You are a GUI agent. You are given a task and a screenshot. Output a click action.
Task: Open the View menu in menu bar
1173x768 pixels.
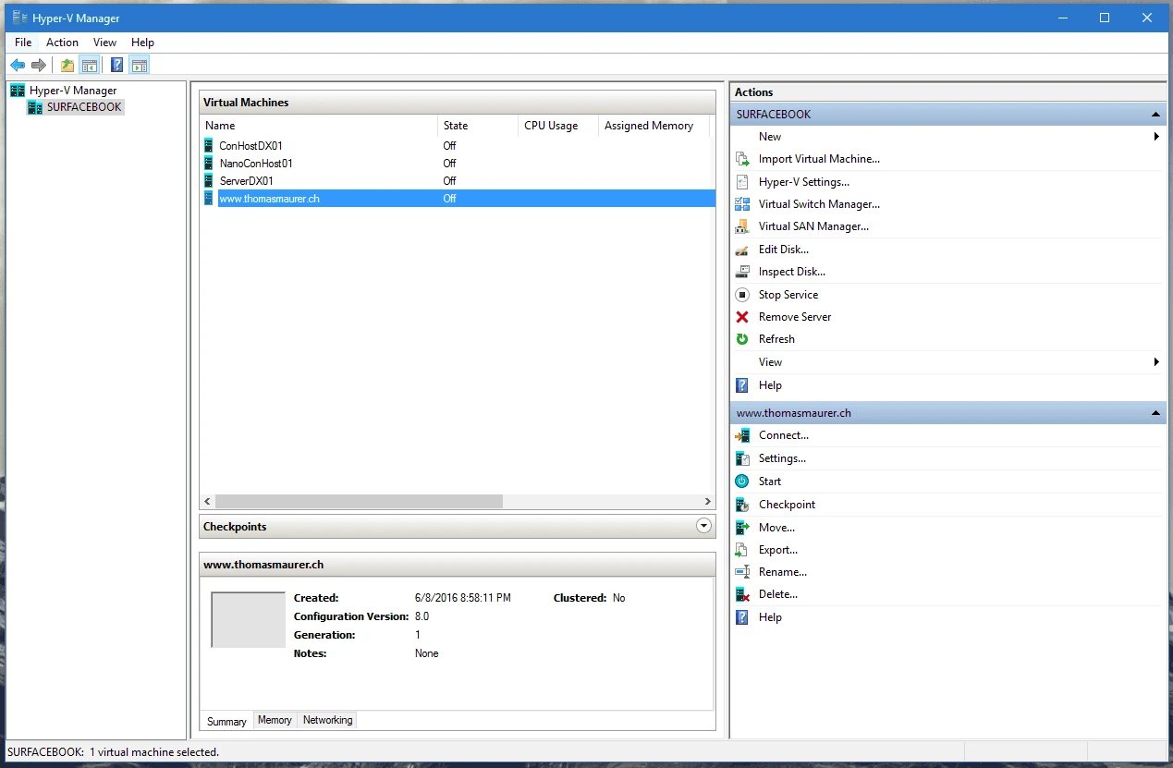[104, 43]
